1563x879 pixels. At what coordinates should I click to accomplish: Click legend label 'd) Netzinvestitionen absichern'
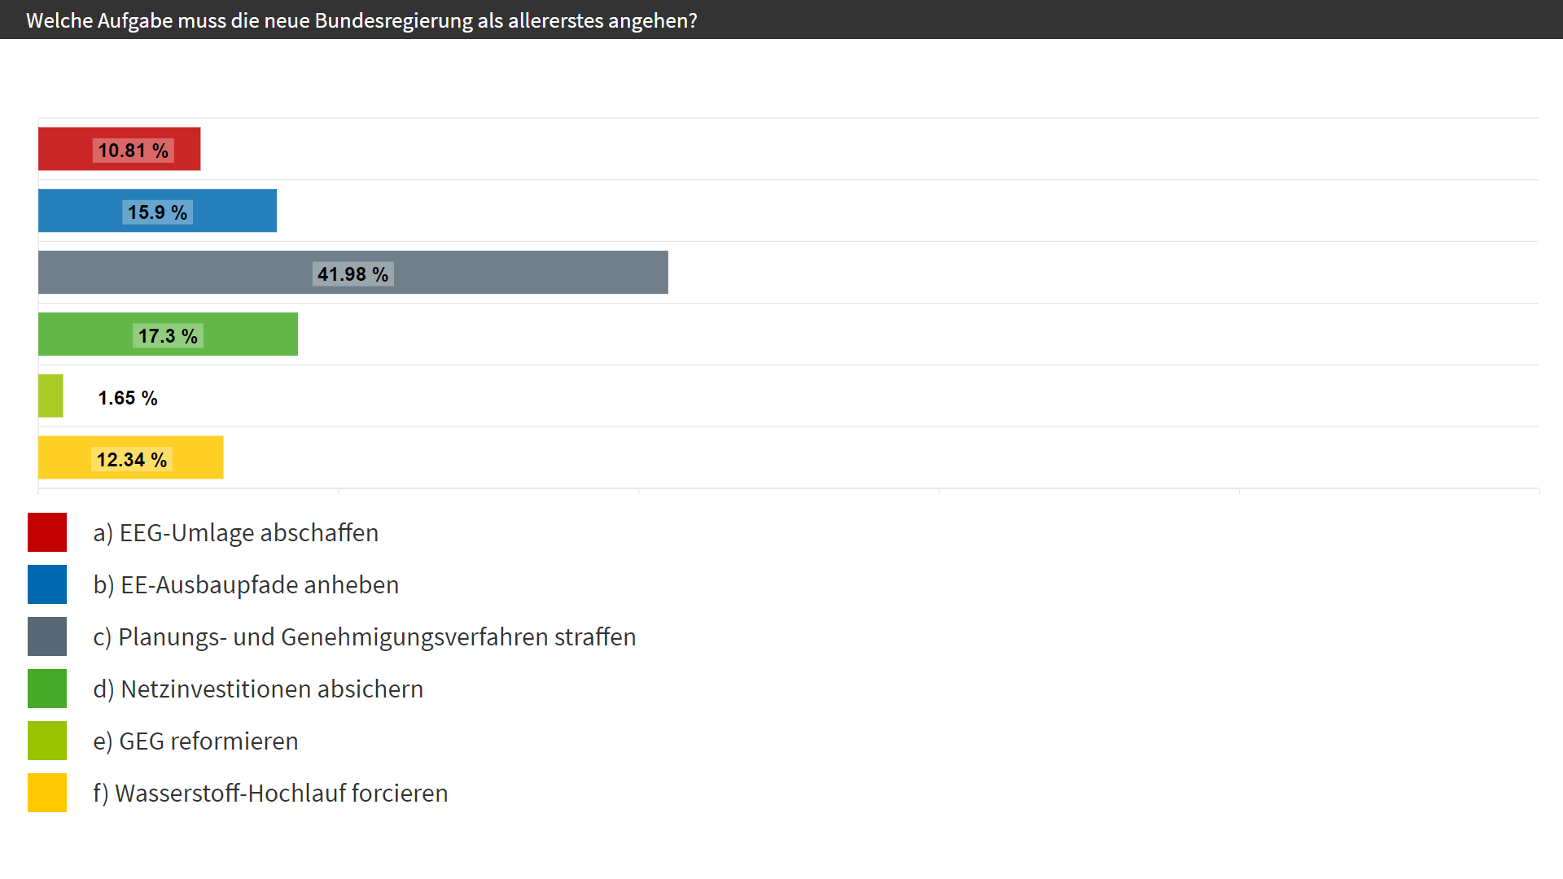(258, 689)
